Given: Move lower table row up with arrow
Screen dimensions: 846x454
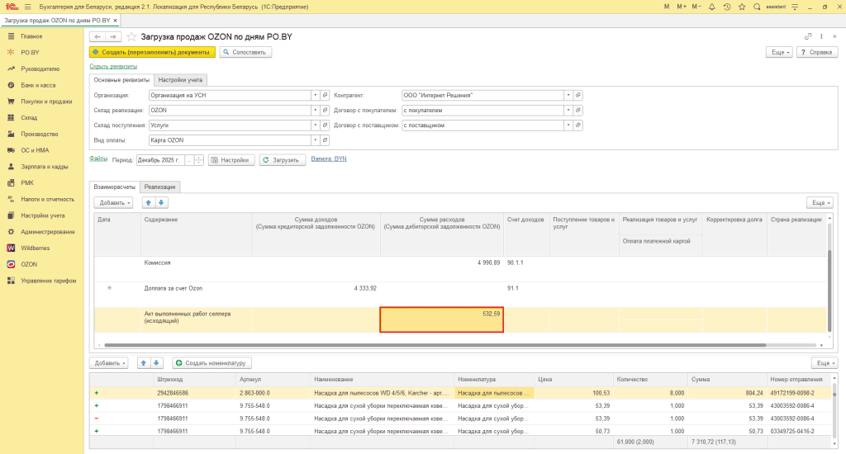Looking at the screenshot, I should (x=144, y=363).
